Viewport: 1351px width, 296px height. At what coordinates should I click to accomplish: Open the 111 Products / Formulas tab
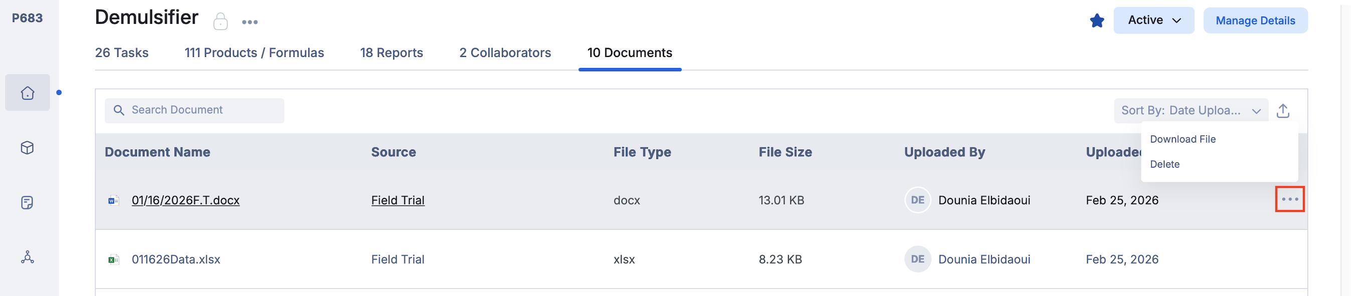(x=254, y=53)
